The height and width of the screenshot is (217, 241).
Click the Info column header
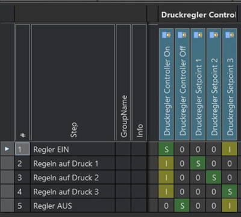click(x=139, y=82)
